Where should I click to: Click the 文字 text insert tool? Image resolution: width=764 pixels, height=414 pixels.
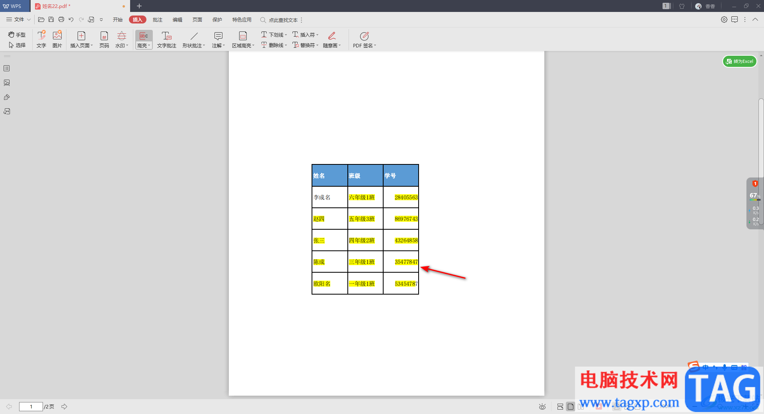click(41, 39)
